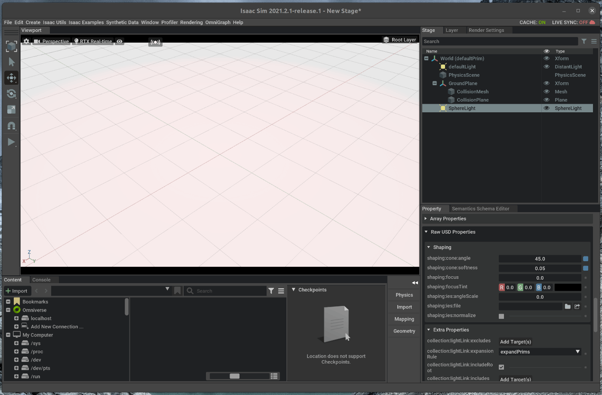Collapse the GroundPlane tree node
Viewport: 602px width, 395px height.
434,83
